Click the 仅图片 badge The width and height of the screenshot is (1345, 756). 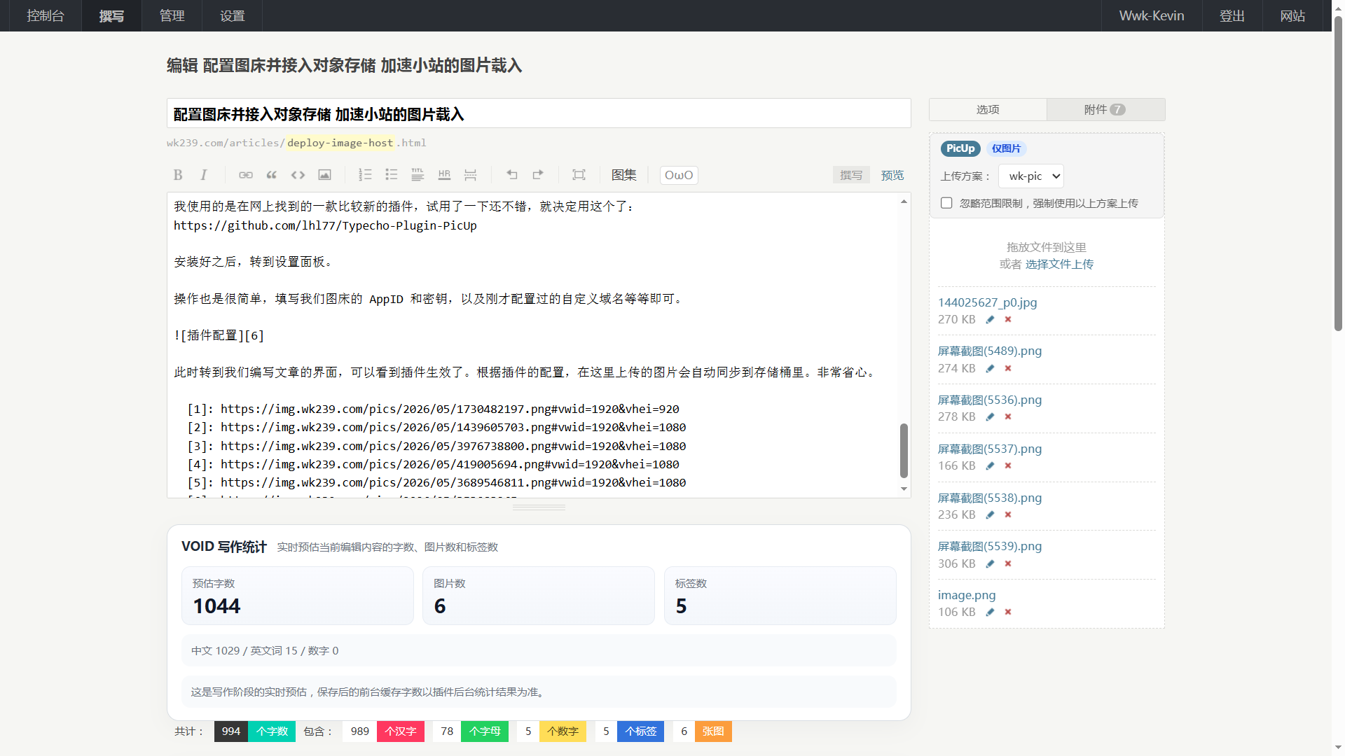[x=1006, y=148]
